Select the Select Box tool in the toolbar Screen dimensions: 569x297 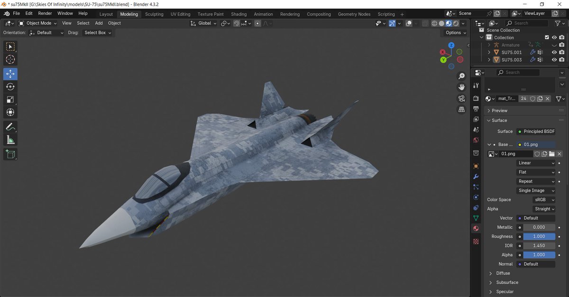pyautogui.click(x=10, y=46)
